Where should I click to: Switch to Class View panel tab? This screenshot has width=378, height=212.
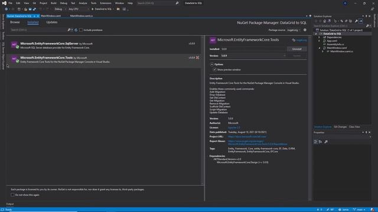354,127
